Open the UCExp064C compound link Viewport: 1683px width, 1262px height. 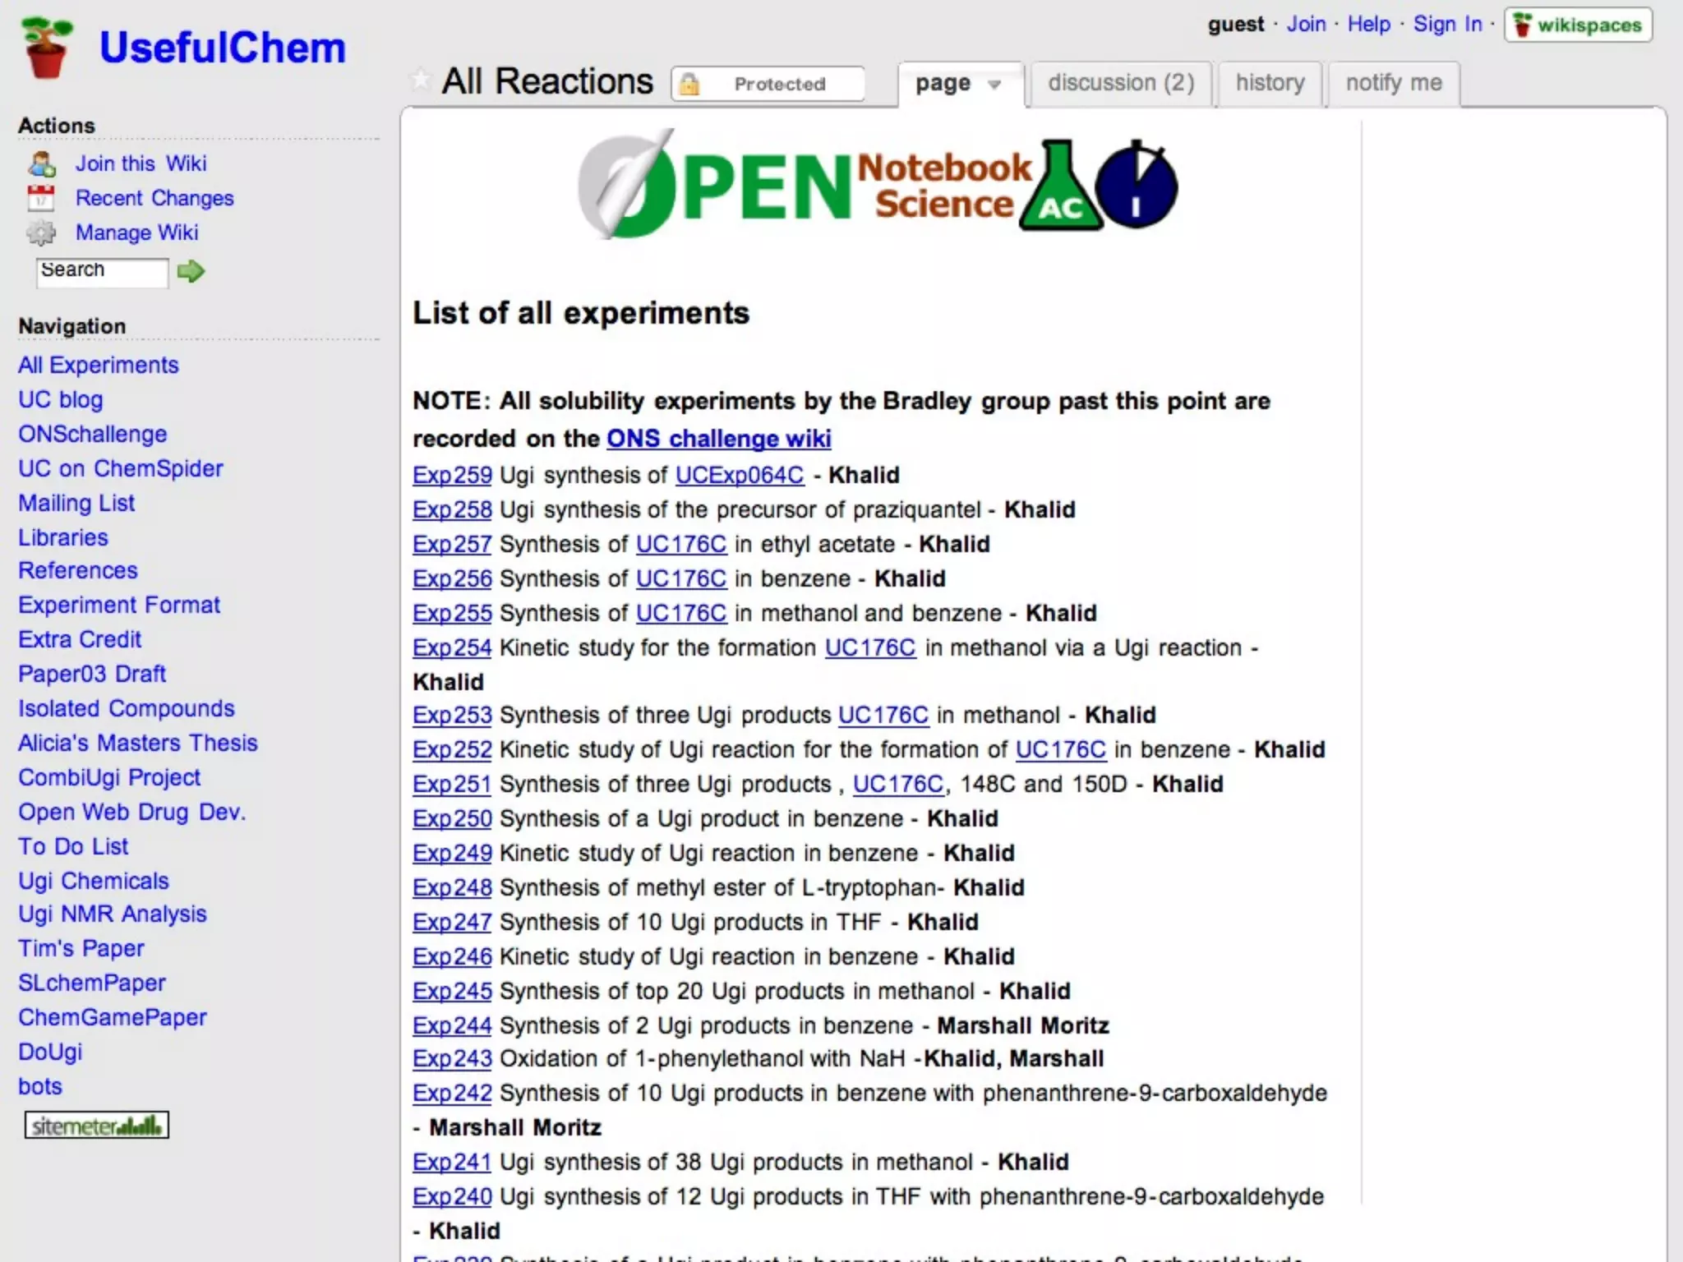tap(740, 475)
